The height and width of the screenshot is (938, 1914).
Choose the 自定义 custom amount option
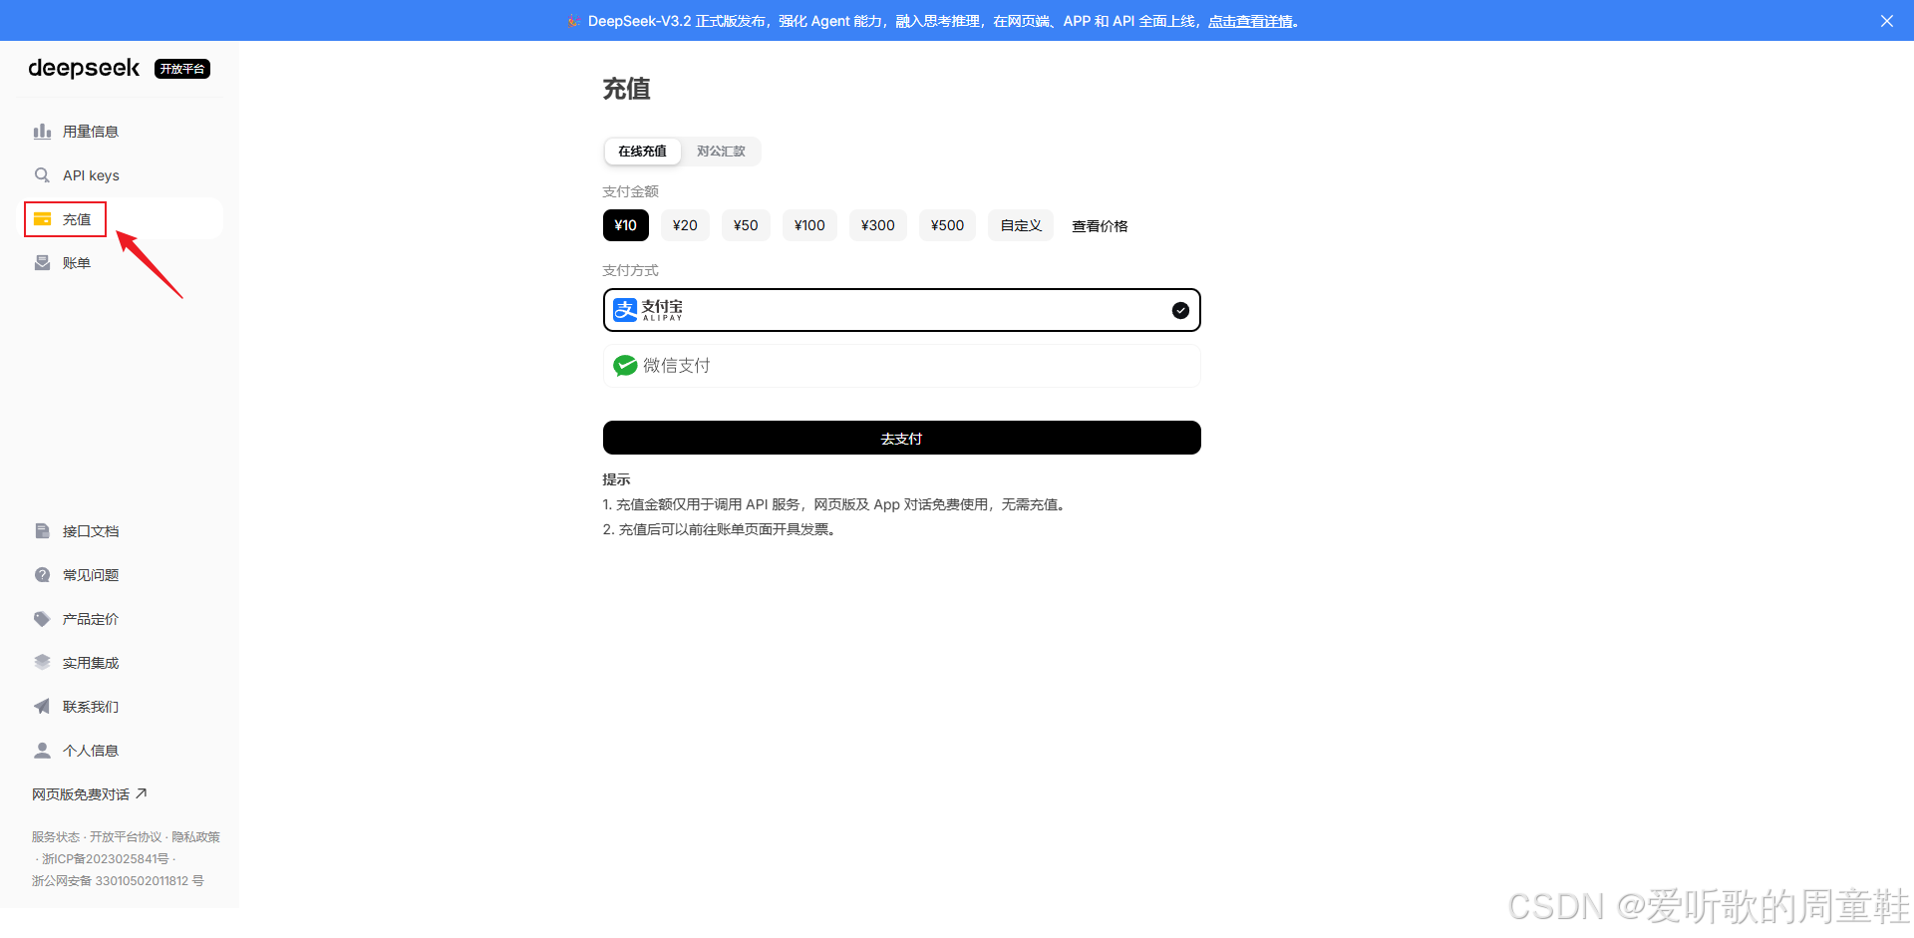(x=1021, y=225)
